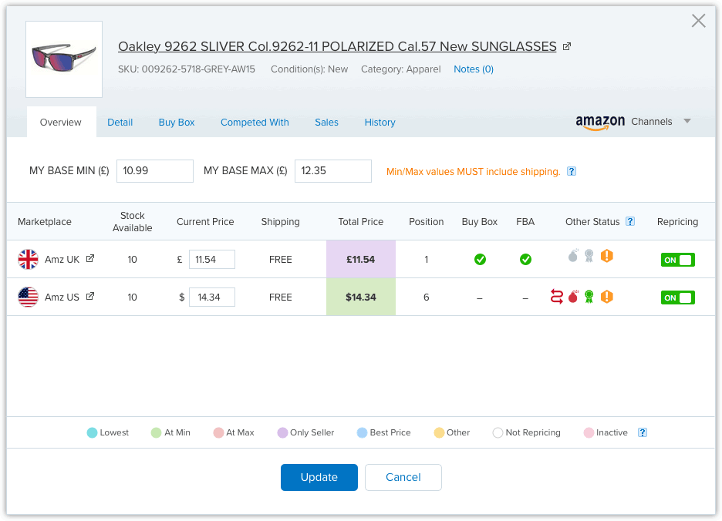
Task: View the Sales tab
Action: coord(326,123)
